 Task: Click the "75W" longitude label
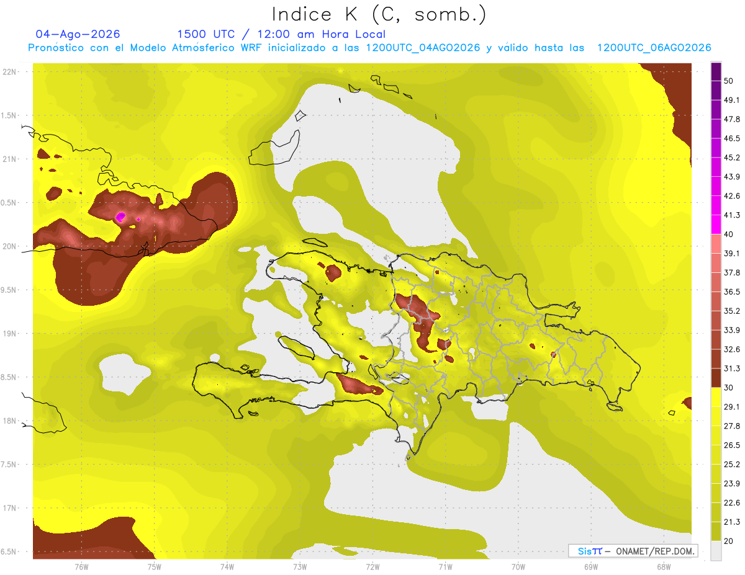154,567
